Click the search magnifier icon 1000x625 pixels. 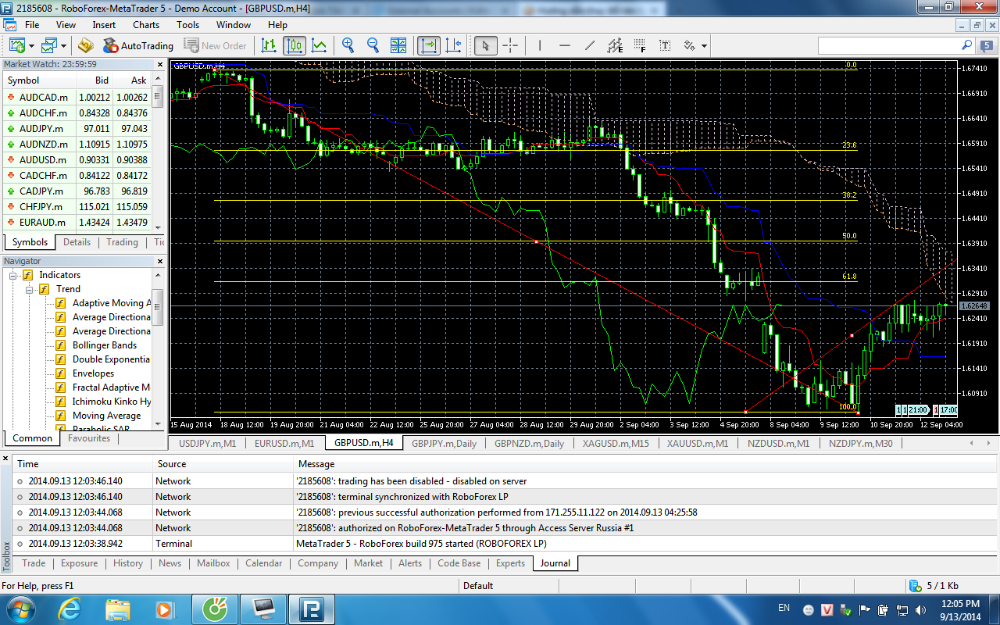(x=966, y=45)
